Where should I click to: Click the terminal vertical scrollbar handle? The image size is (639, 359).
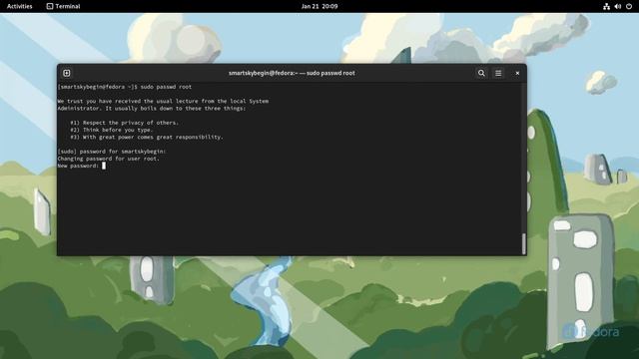pos(523,243)
